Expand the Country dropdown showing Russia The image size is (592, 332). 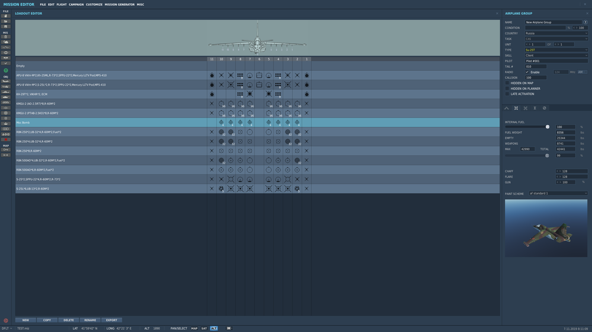(556, 33)
